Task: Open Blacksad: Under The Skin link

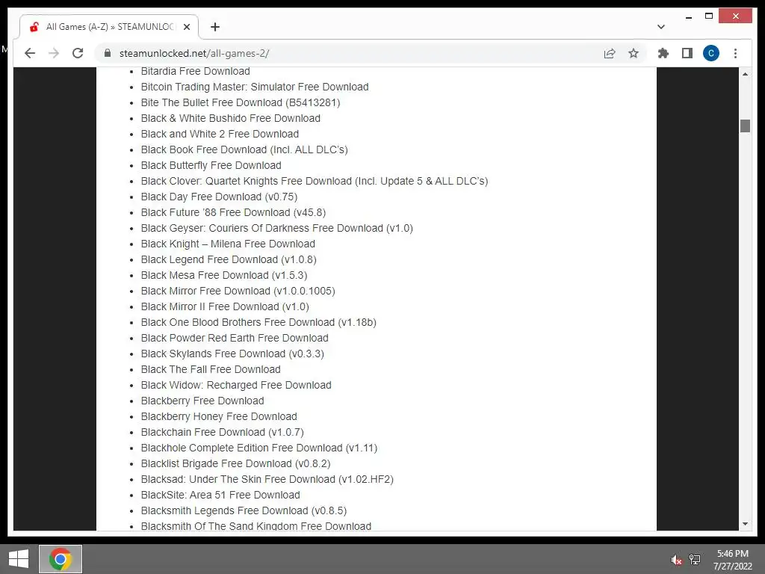Action: coord(267,479)
